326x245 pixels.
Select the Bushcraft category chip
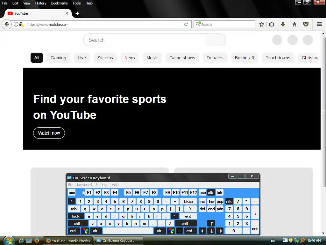point(244,58)
